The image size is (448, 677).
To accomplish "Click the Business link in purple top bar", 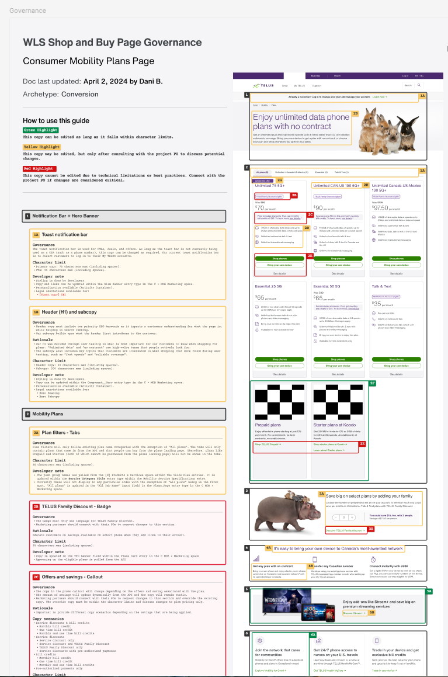I will [315, 75].
